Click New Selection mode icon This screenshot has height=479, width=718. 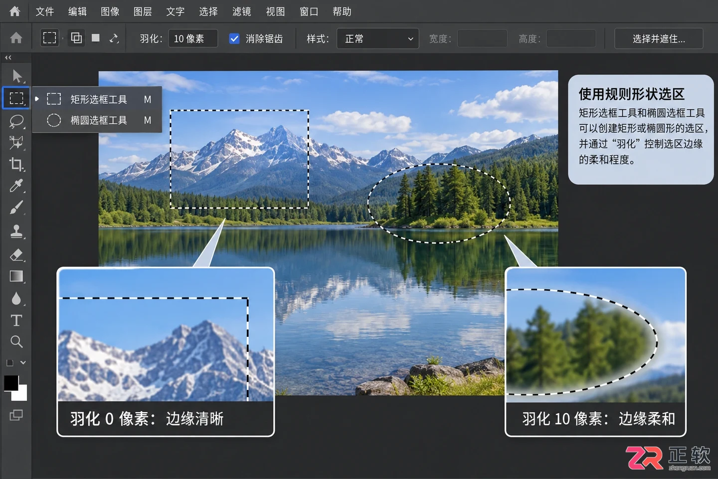[x=49, y=38]
